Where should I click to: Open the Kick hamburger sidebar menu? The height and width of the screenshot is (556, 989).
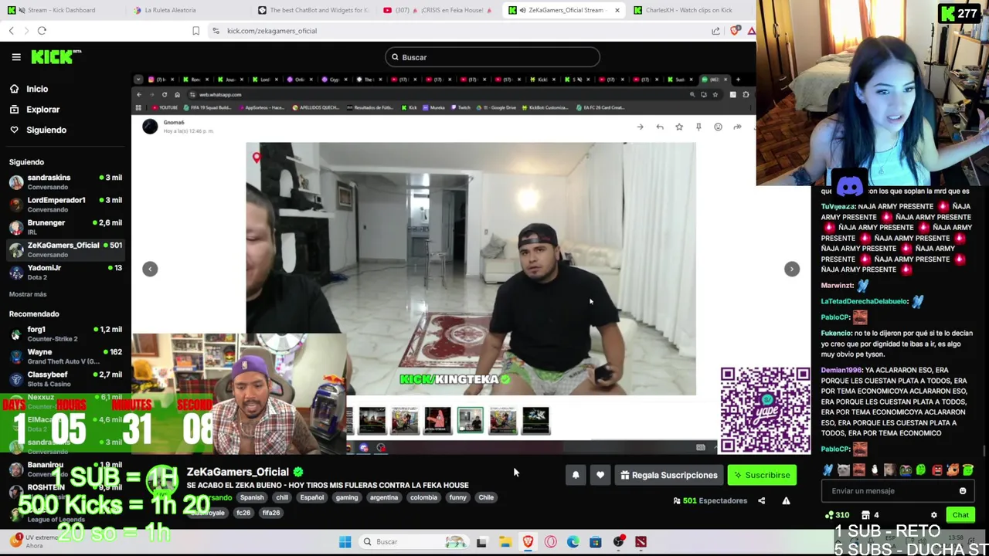[x=15, y=57]
